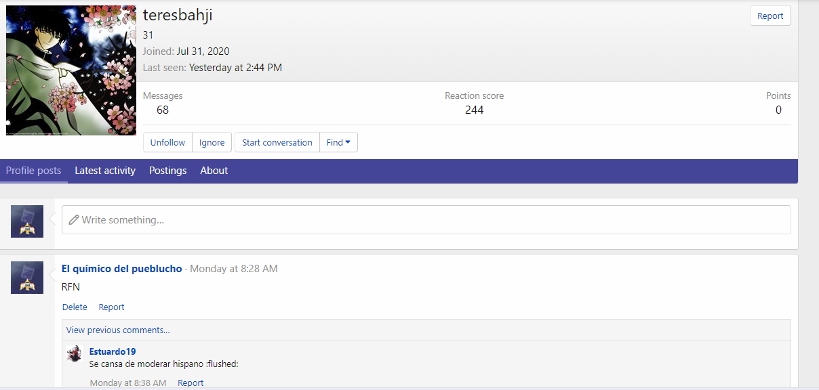This screenshot has width=819, height=390.
Task: Click the Messages count 68
Action: [163, 110]
